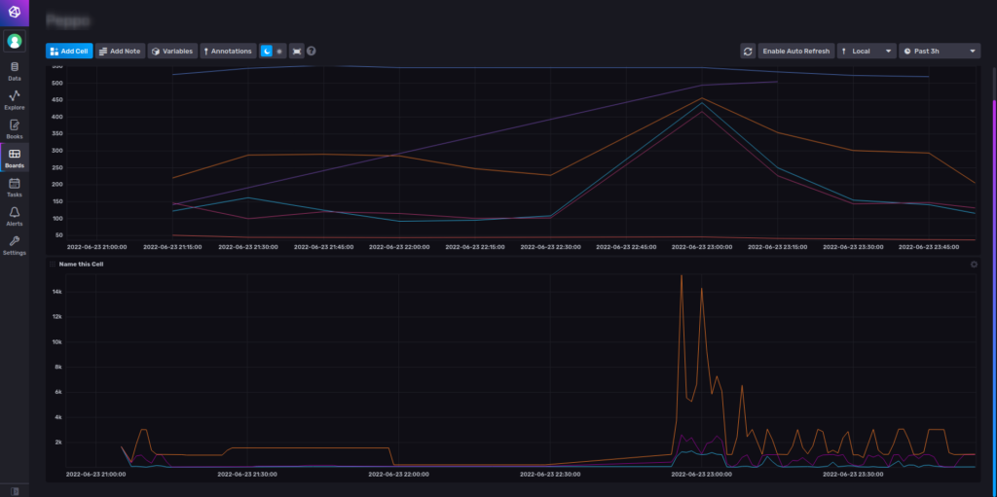Open the Books (Notebooks) section
The width and height of the screenshot is (997, 497).
click(x=14, y=129)
